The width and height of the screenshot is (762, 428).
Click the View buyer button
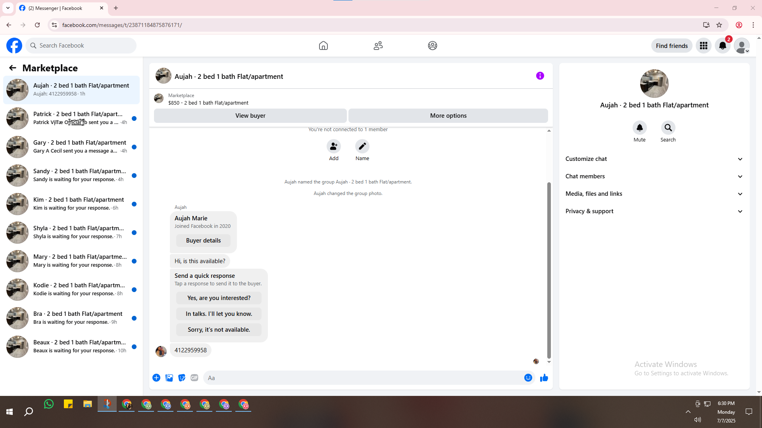250,116
